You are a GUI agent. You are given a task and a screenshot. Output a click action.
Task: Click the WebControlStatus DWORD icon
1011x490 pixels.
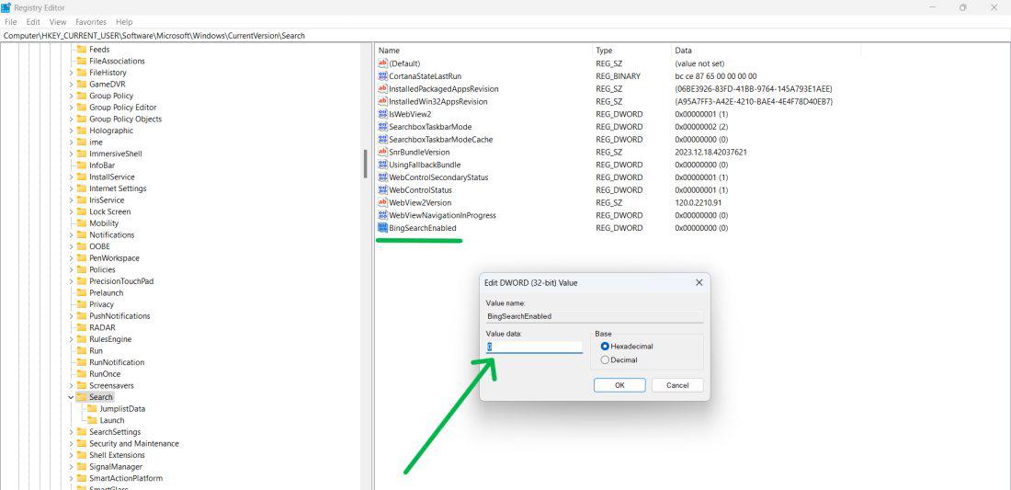point(382,190)
